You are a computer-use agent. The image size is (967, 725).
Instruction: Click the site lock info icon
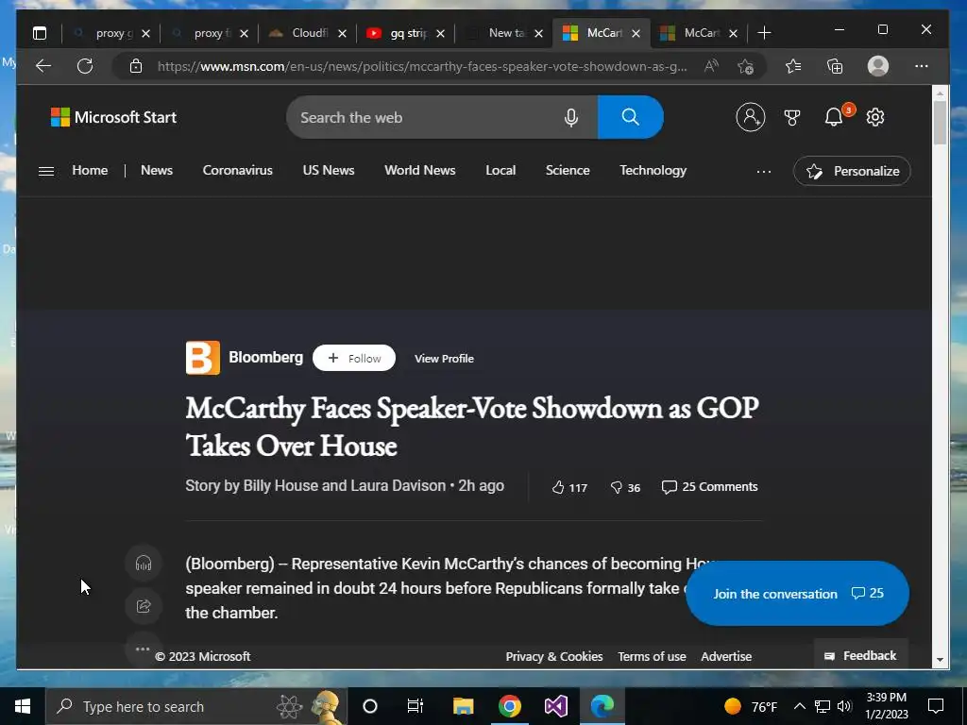pyautogui.click(x=136, y=66)
